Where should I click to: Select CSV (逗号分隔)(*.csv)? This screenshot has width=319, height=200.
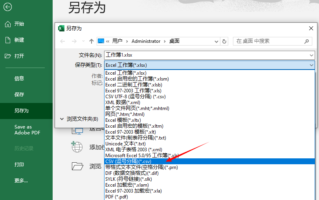[x=209, y=161]
